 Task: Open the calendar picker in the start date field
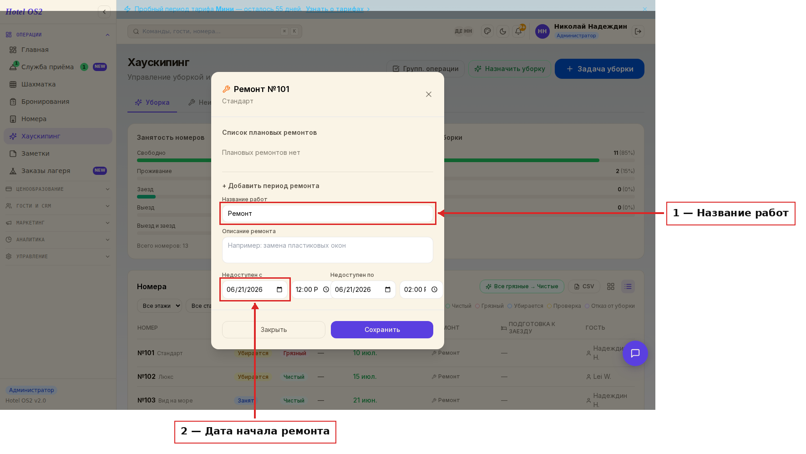[x=279, y=290]
